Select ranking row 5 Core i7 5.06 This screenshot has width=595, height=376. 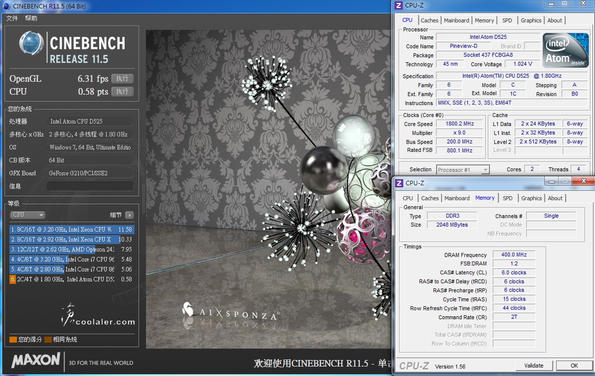coord(72,269)
